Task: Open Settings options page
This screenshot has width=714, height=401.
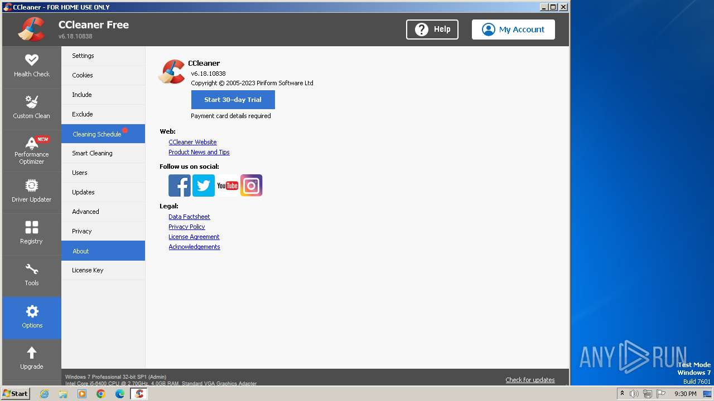Action: tap(103, 56)
